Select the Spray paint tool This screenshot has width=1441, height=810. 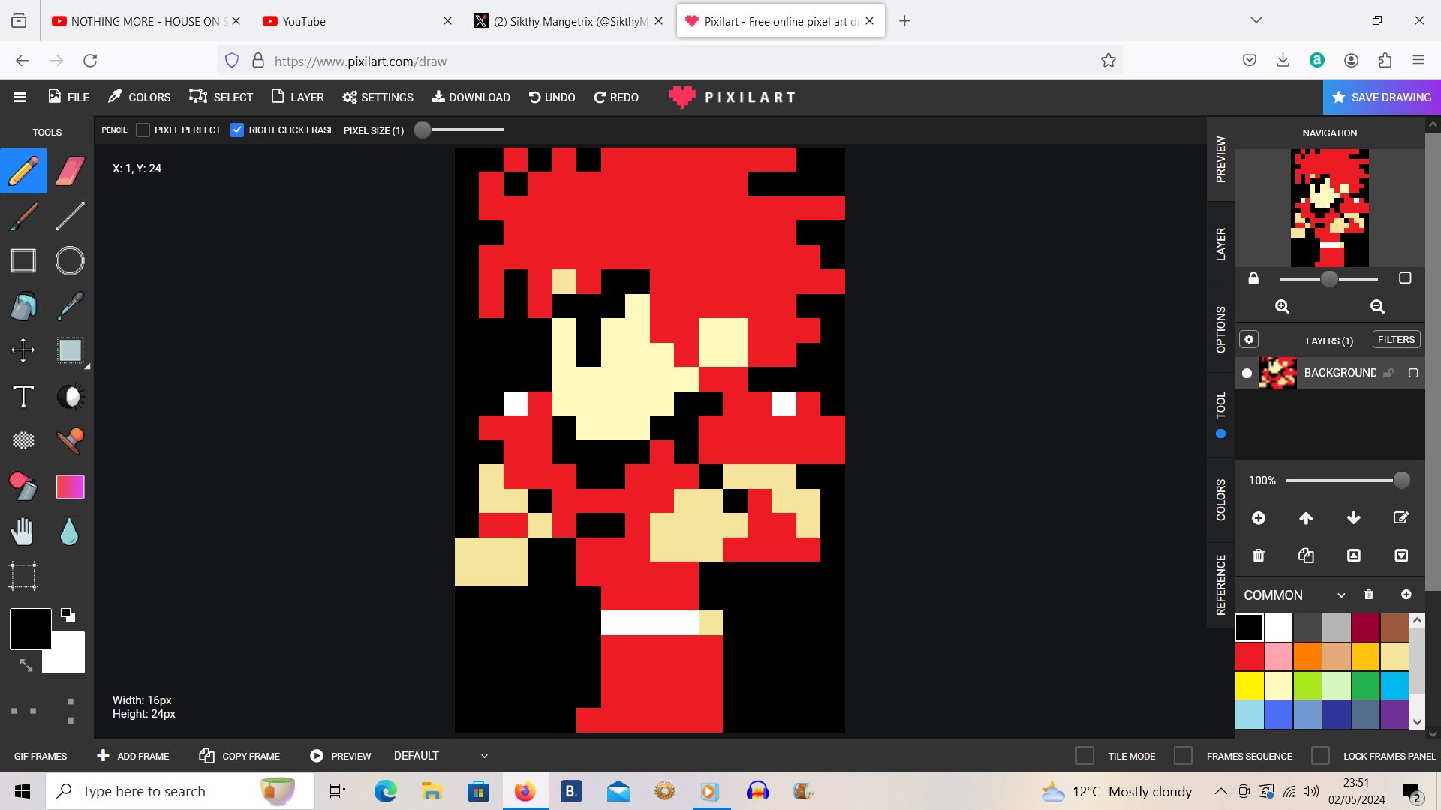click(x=23, y=486)
